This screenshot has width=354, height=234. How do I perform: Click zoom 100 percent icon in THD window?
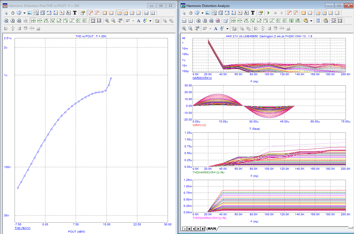120,21
